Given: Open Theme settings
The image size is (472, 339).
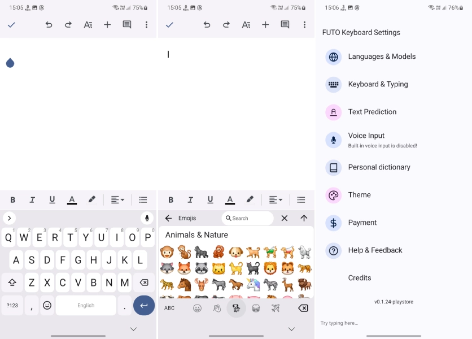Looking at the screenshot, I should [x=394, y=195].
